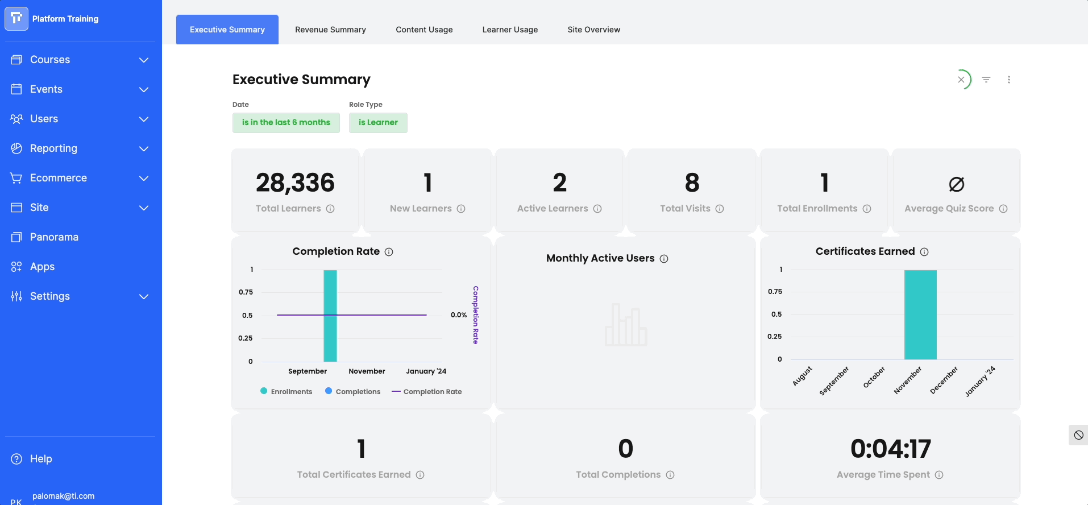Switch to the Revenue Summary tab
The width and height of the screenshot is (1088, 505).
pyautogui.click(x=330, y=30)
